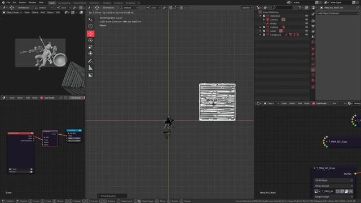The image size is (361, 203).
Task: Select the Add Cube tool in the toolbar
Action: 90,75
